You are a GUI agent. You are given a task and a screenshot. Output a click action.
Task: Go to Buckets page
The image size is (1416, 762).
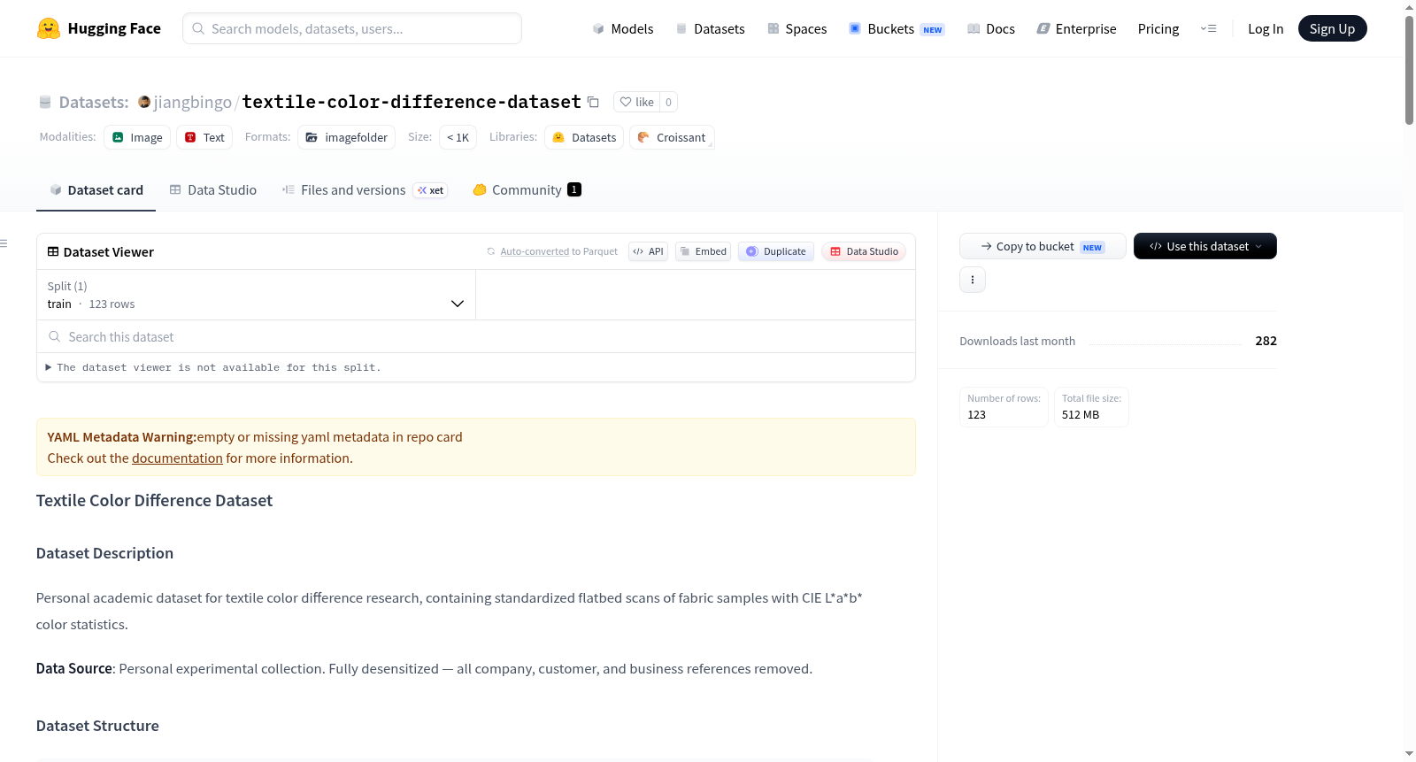[897, 29]
